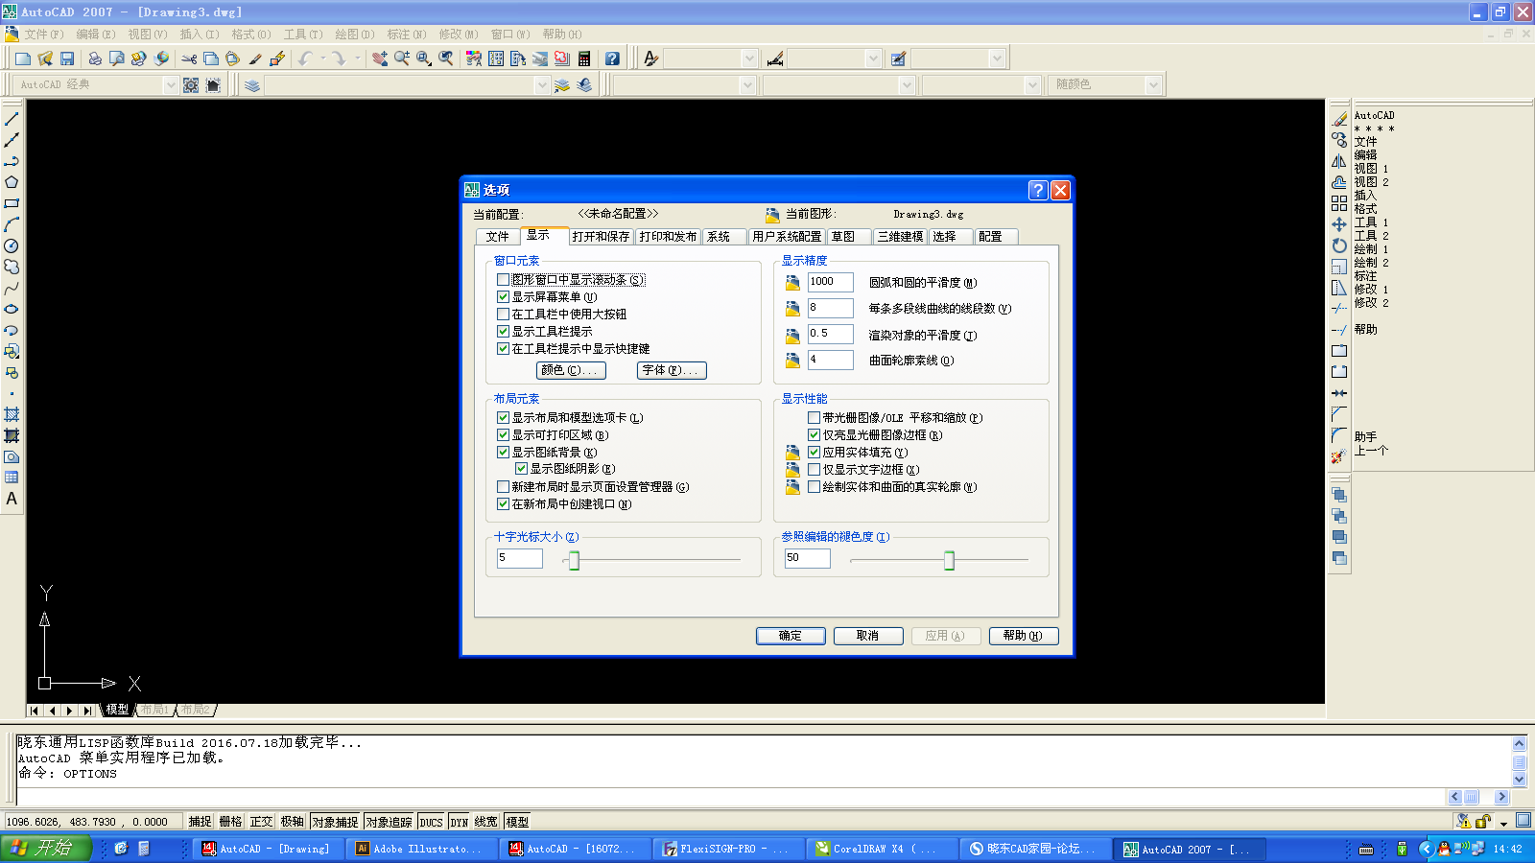
Task: Select the Rectangle draw tool
Action: tap(12, 203)
